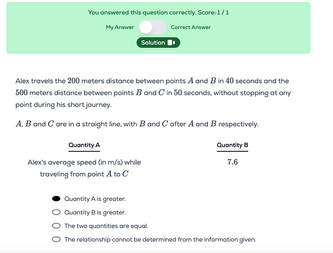333x253 pixels.
Task: Select the "Quantity A is greater" radio button
Action: [56, 199]
